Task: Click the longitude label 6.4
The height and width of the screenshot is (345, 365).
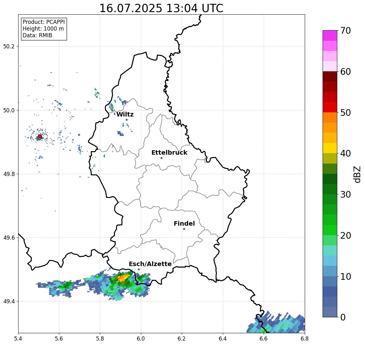Action: [223, 339]
